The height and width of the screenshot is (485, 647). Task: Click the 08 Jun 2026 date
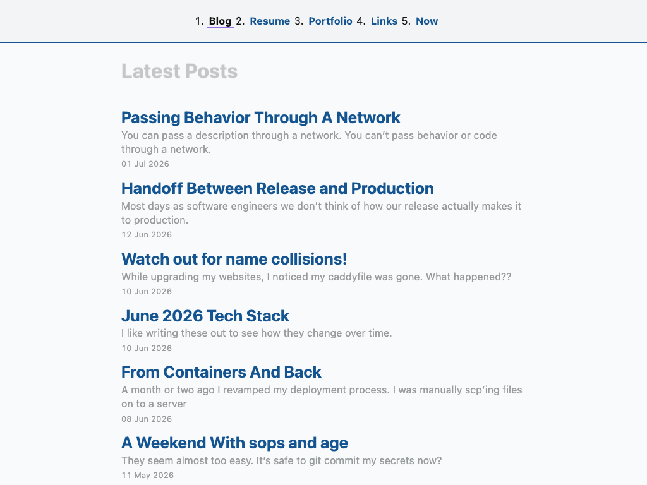pyautogui.click(x=147, y=419)
